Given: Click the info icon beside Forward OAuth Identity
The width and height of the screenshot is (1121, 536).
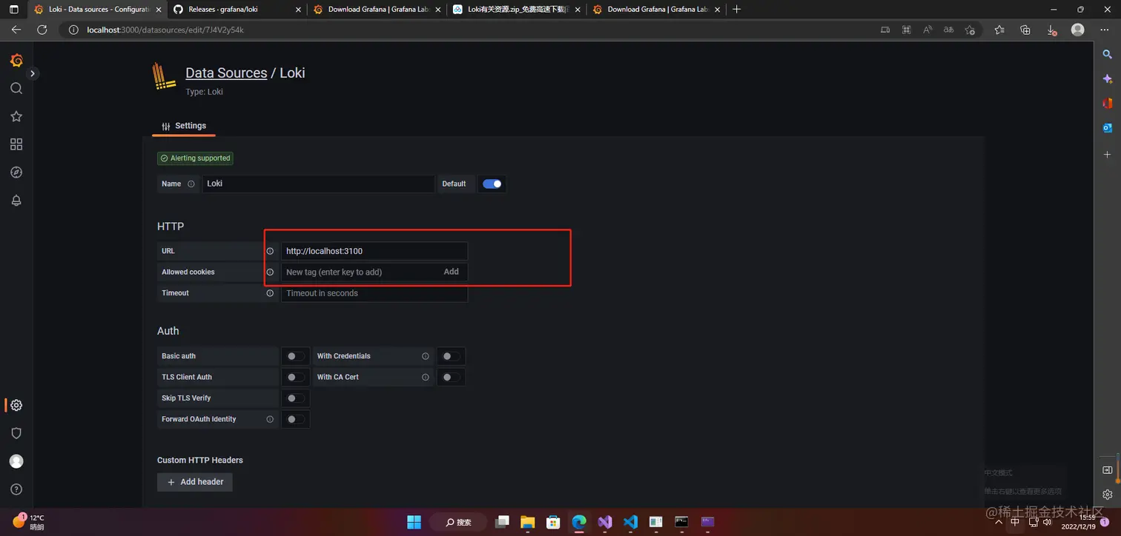Looking at the screenshot, I should [270, 419].
